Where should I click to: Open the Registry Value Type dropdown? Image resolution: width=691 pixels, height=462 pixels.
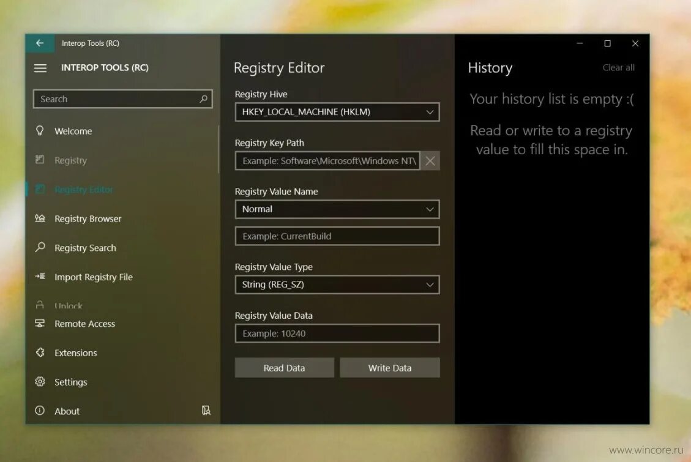429,285
